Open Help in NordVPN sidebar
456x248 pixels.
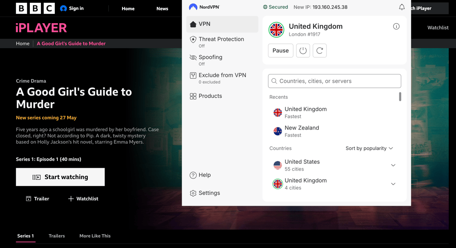(200, 175)
